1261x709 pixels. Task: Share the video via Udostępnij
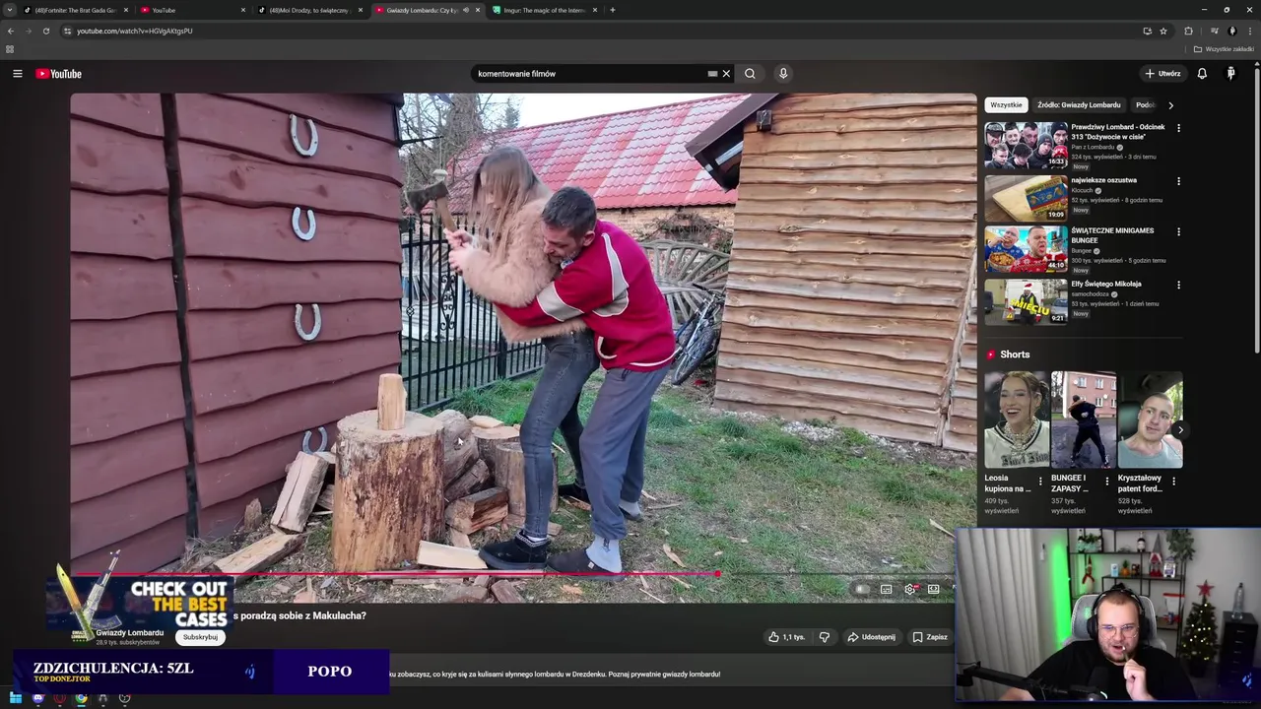[x=872, y=637]
